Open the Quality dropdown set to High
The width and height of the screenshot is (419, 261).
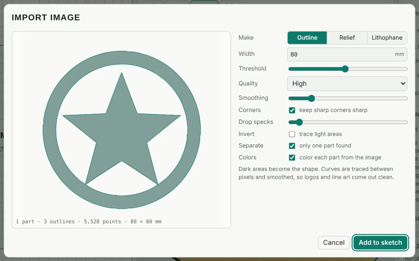[347, 83]
